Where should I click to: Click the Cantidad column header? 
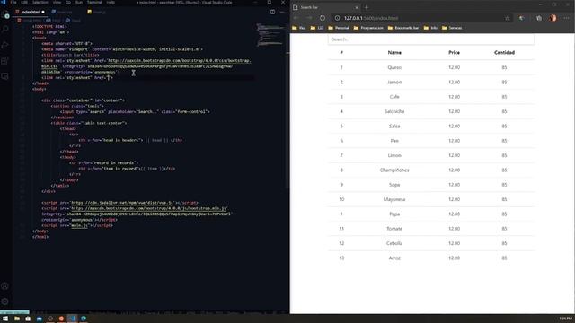point(504,53)
